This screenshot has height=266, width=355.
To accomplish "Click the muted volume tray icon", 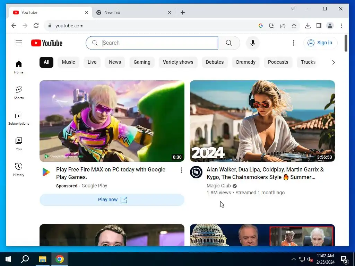I will pos(310,259).
